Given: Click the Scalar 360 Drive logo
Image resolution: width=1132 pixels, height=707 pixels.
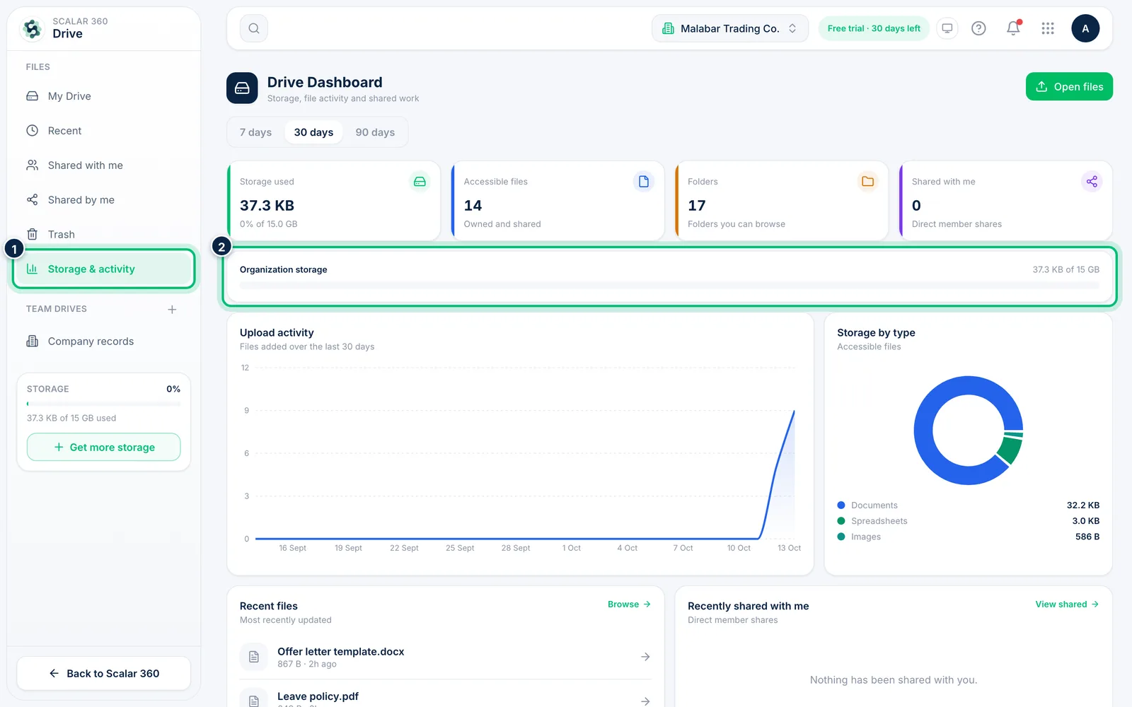Looking at the screenshot, I should pyautogui.click(x=32, y=28).
